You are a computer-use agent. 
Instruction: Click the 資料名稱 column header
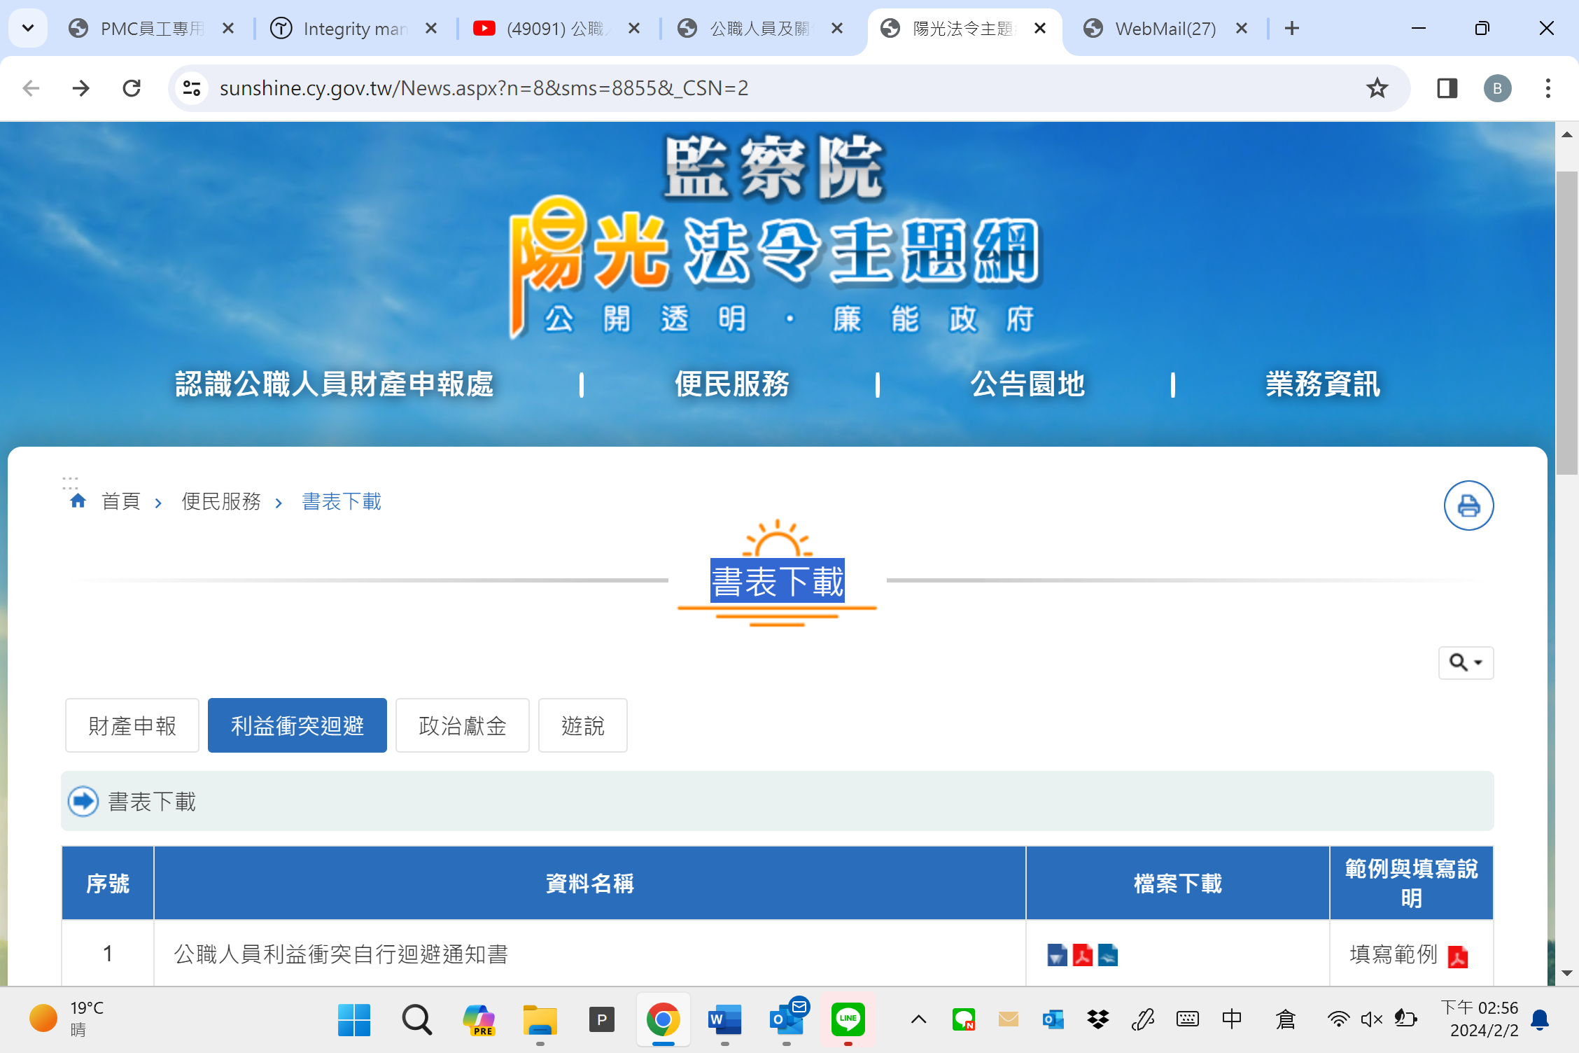click(589, 884)
